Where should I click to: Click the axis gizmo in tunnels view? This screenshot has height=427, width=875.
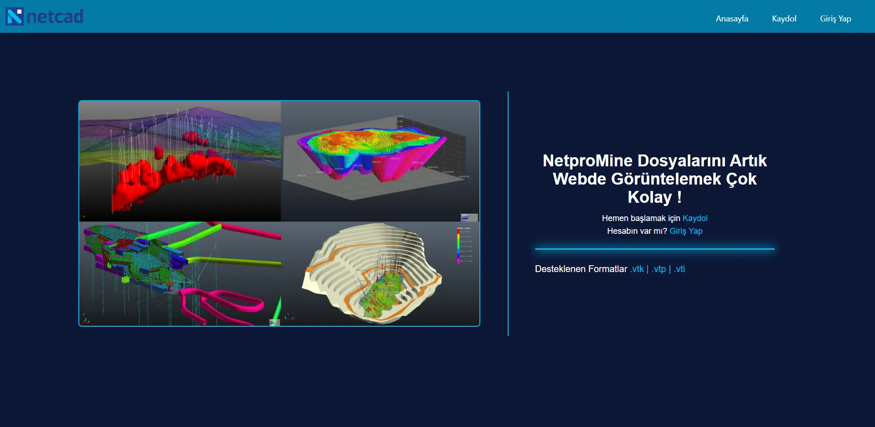85,319
